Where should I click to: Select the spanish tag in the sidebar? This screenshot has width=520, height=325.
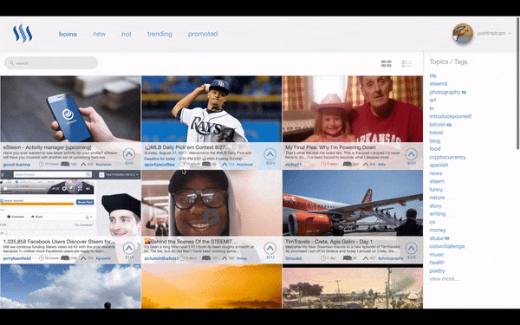tap(439, 166)
